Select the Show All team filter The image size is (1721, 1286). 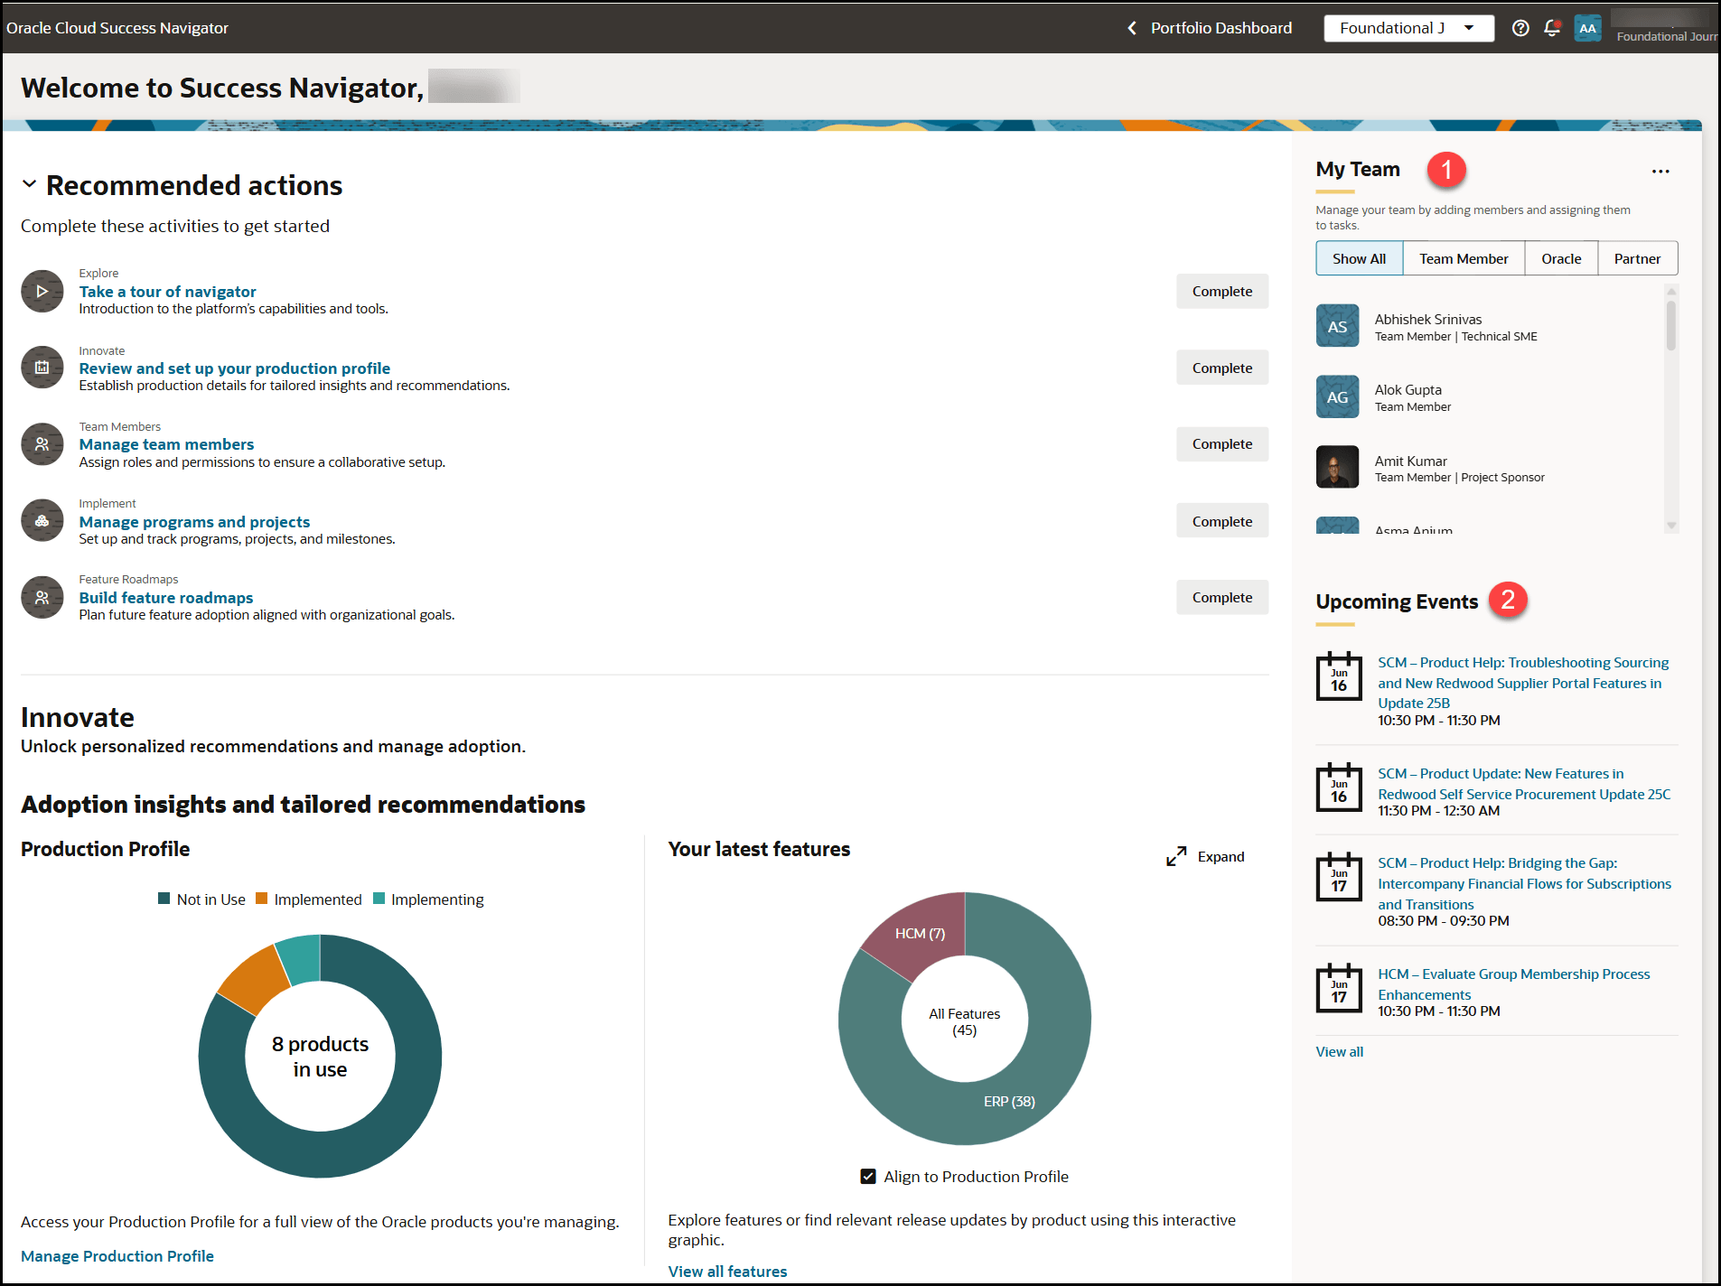click(1359, 258)
